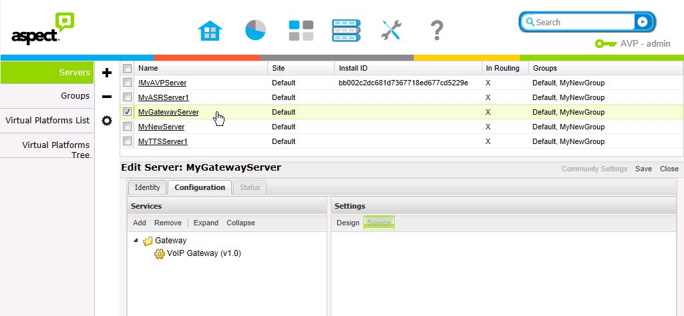Click inside the Search input field
This screenshot has height=316, width=684.
point(581,22)
